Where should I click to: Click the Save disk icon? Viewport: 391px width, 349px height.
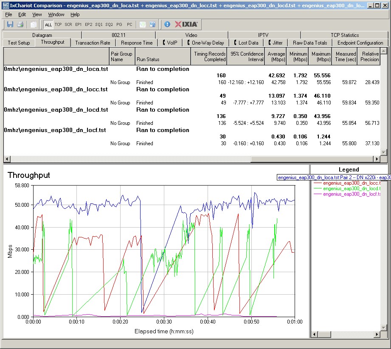[10, 24]
